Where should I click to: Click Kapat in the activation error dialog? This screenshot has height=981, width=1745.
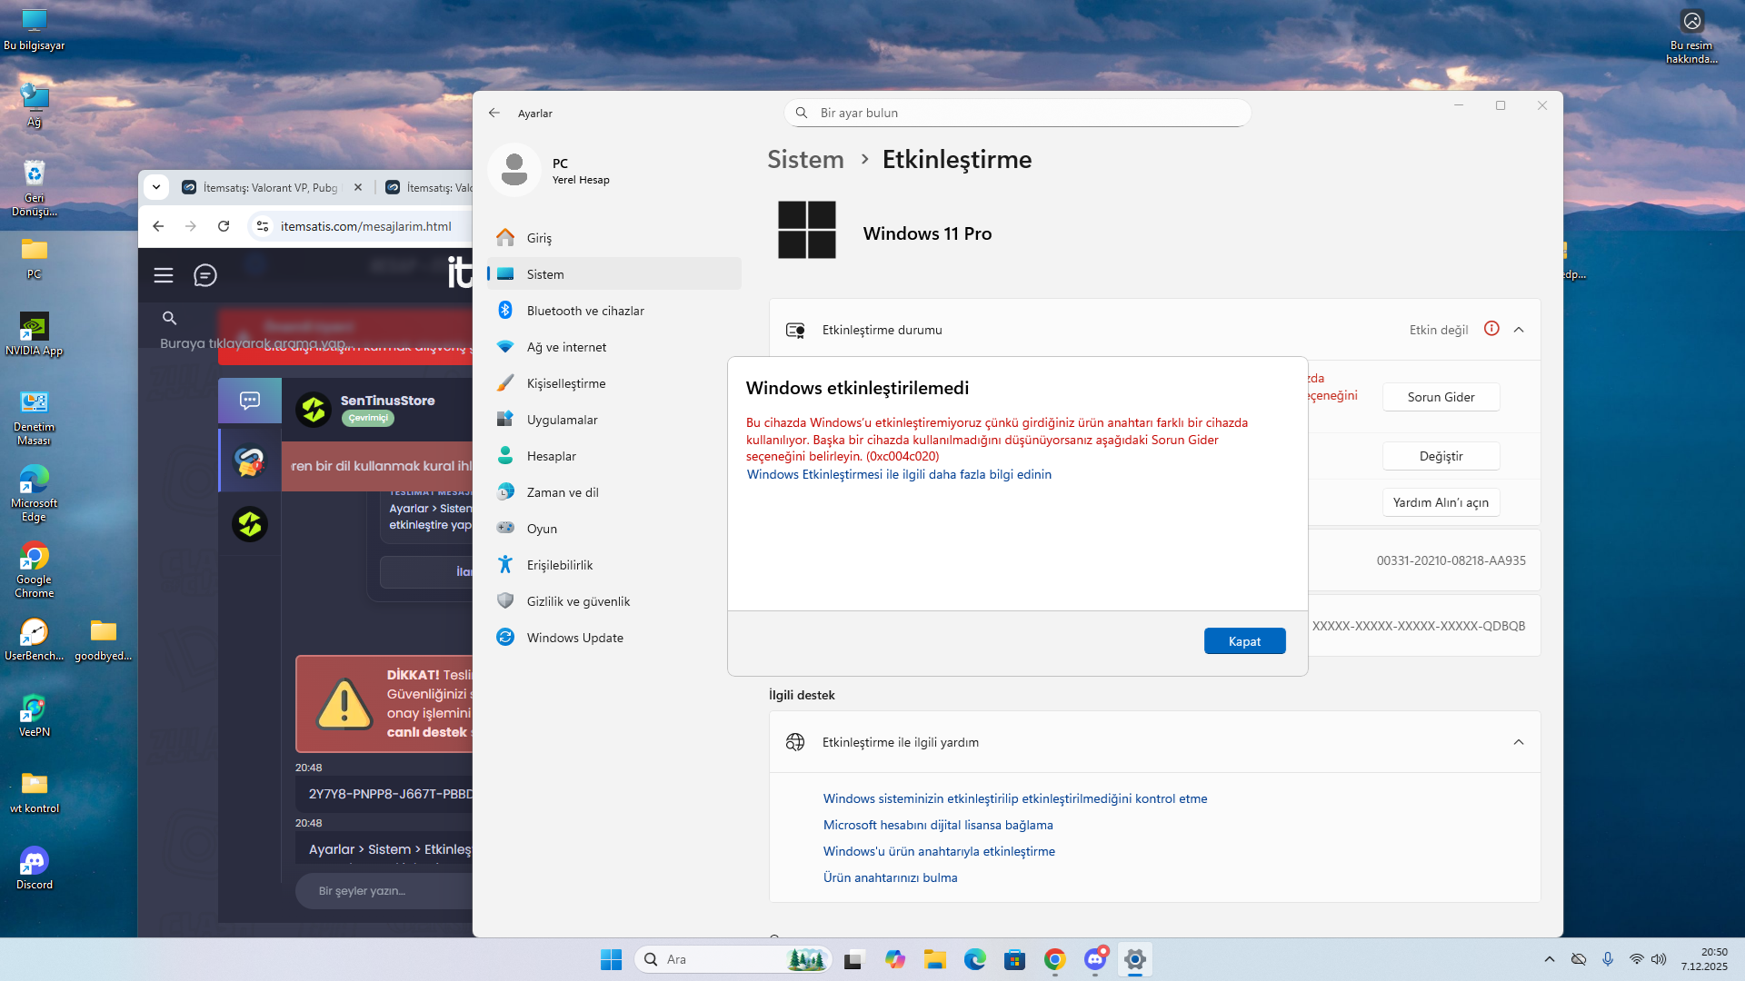click(x=1245, y=641)
